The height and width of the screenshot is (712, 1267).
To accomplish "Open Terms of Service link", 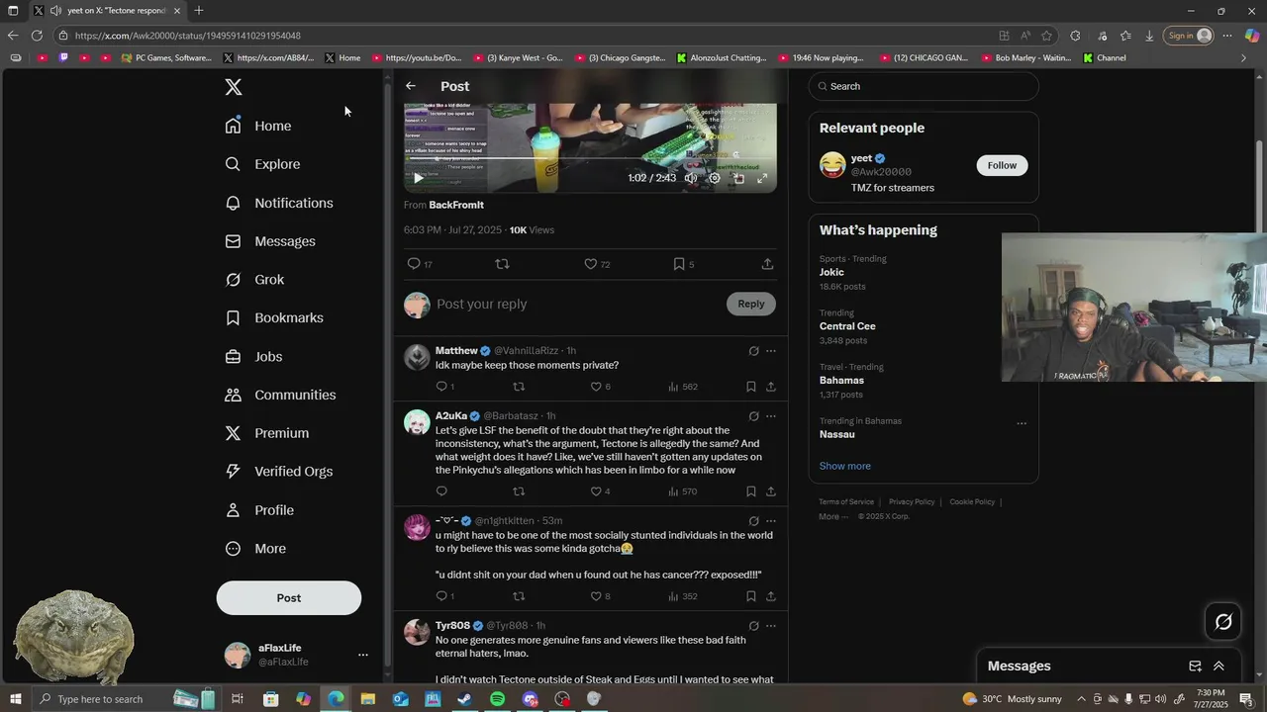I will (846, 501).
